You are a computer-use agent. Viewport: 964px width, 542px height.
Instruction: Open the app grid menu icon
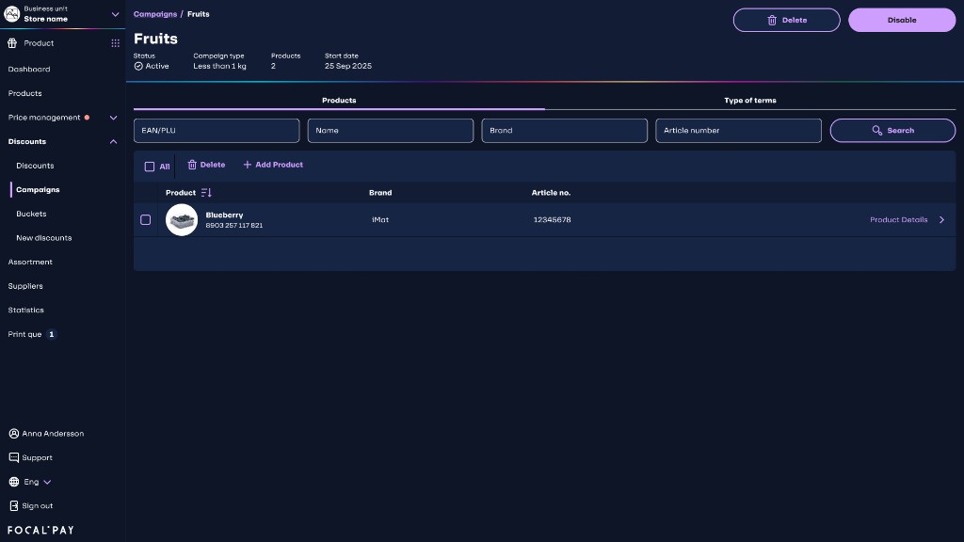click(115, 43)
